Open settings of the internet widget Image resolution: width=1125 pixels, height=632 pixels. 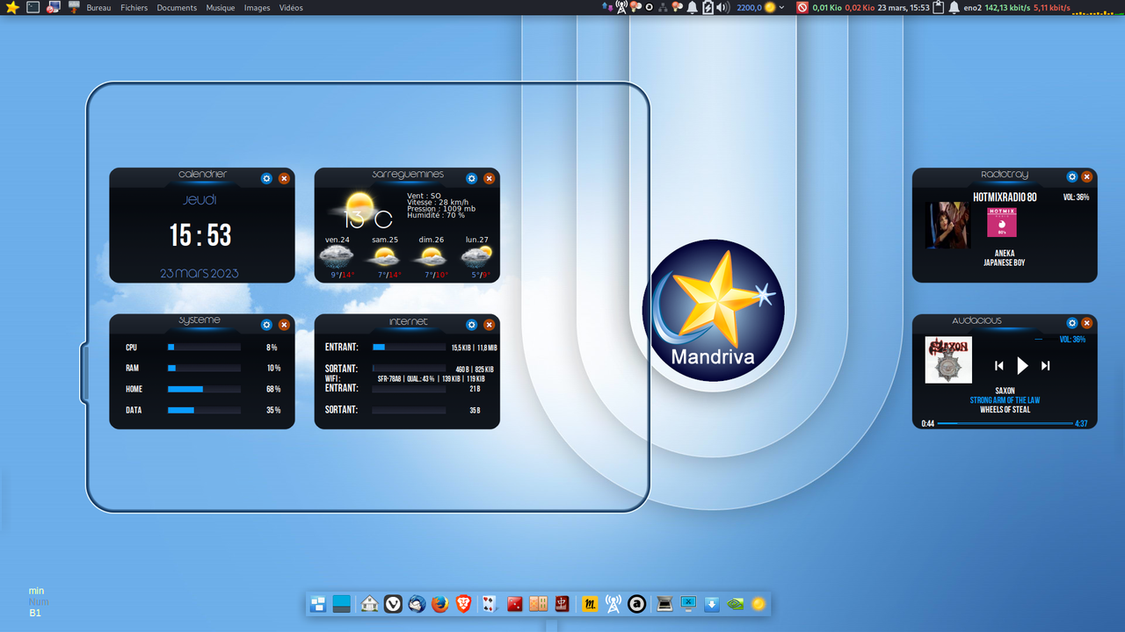click(x=472, y=325)
